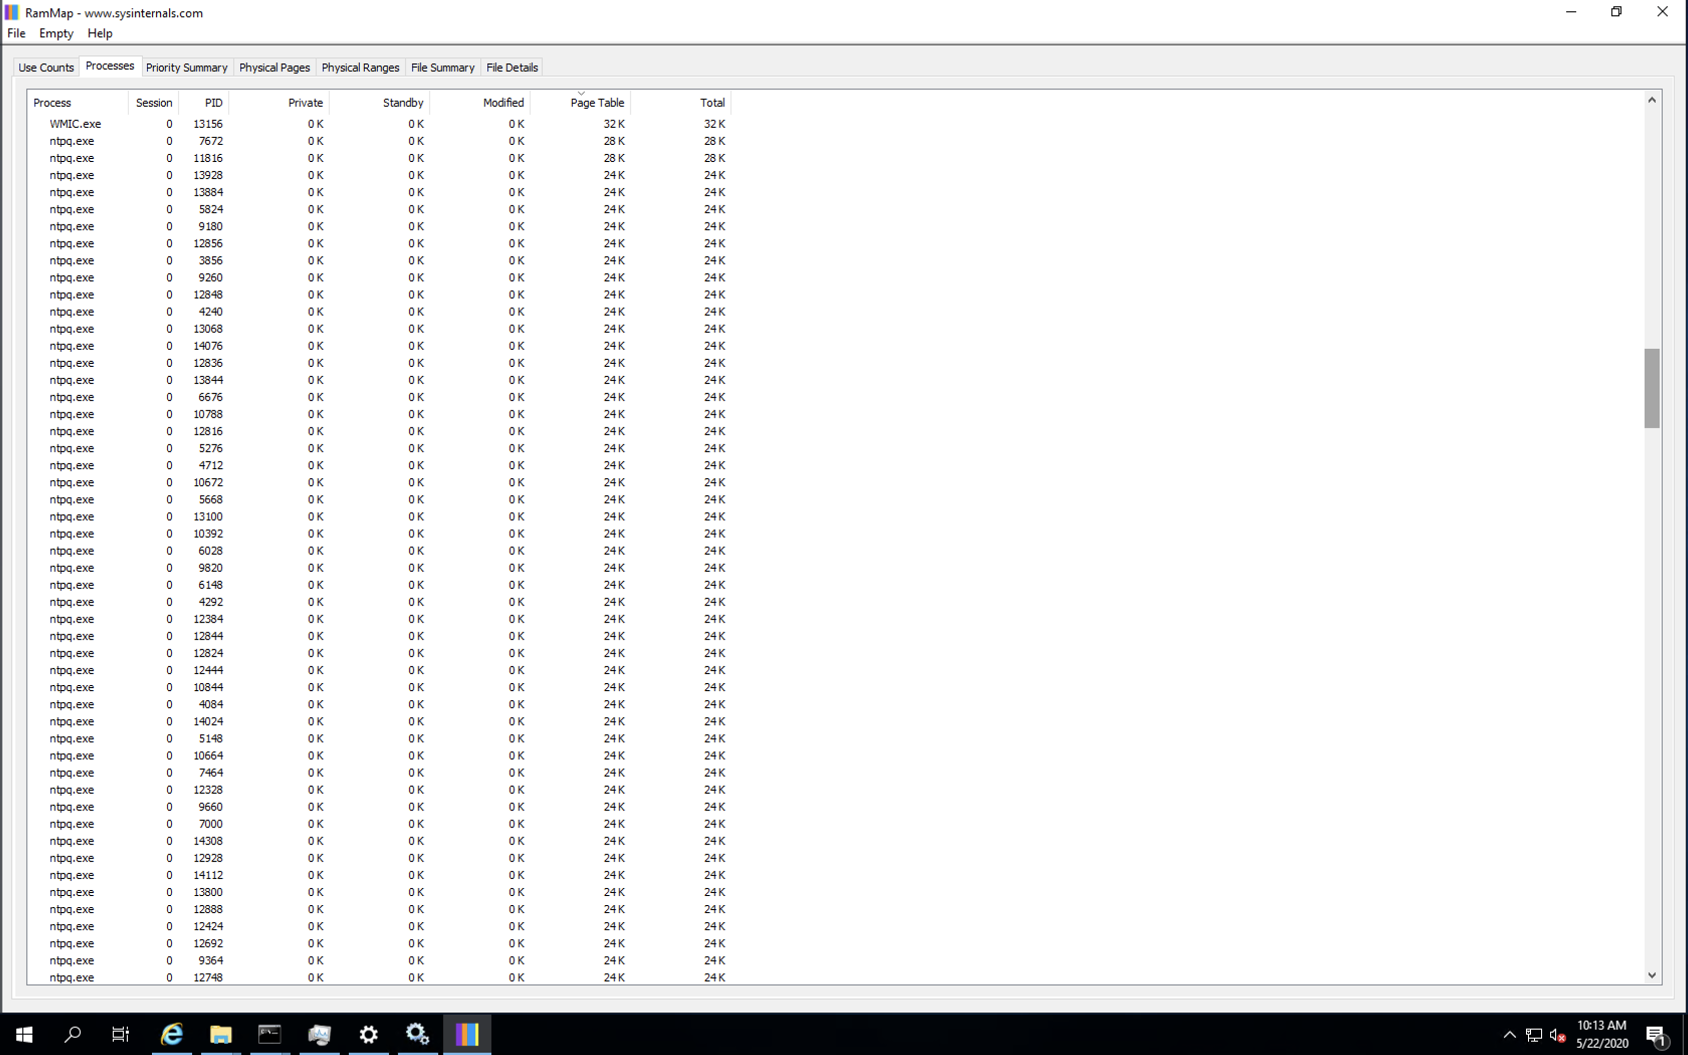Click PID 7464 in the list
This screenshot has height=1055, width=1688.
210,773
